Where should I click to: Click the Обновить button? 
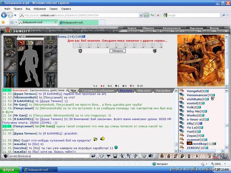[x=117, y=51]
